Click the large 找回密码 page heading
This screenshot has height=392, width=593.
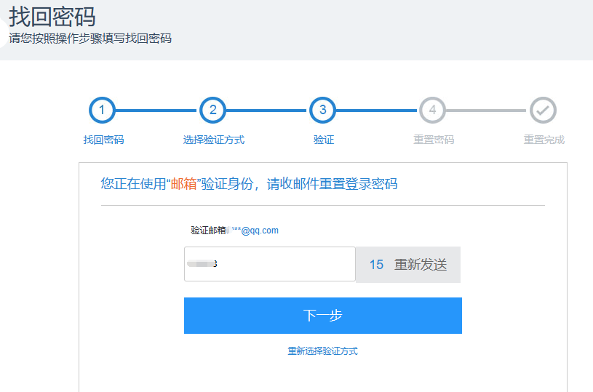click(x=52, y=16)
